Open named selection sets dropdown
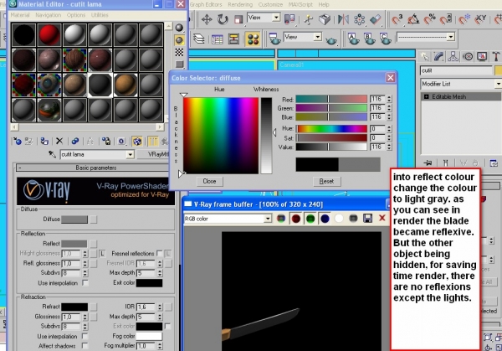The width and height of the screenshot is (502, 351). click(x=451, y=37)
